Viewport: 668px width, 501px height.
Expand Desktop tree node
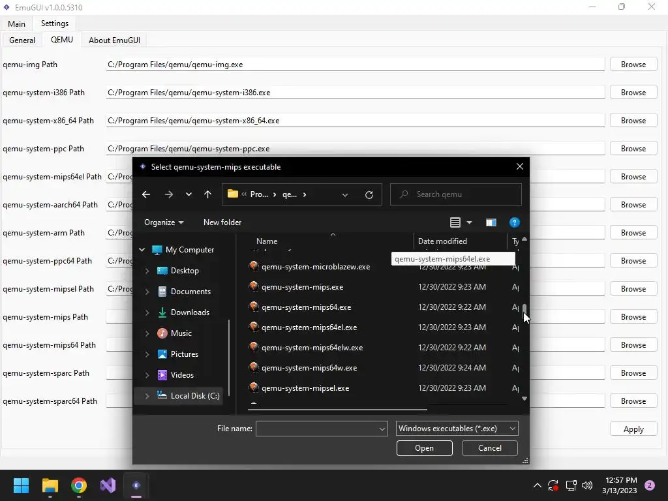147,271
